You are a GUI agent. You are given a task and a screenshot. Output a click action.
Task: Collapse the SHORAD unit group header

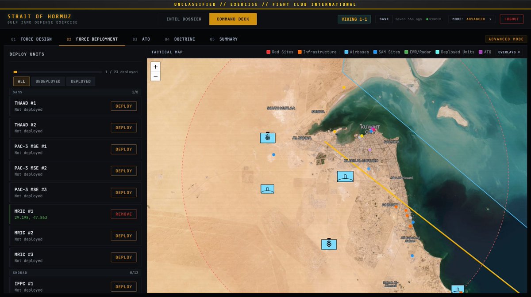point(76,273)
